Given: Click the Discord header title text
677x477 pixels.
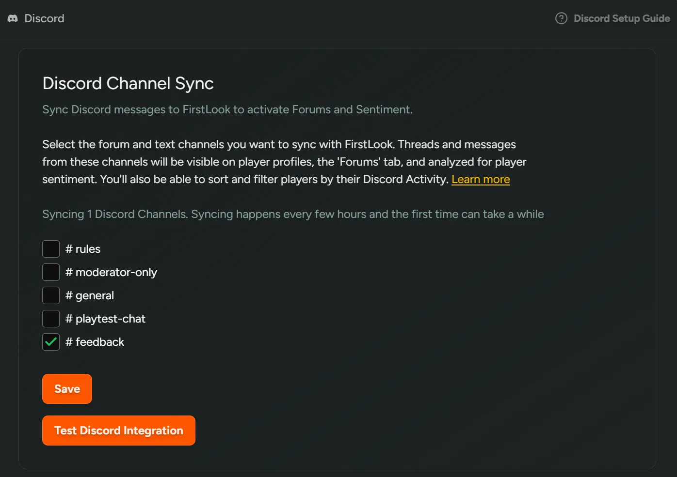Looking at the screenshot, I should [x=44, y=18].
